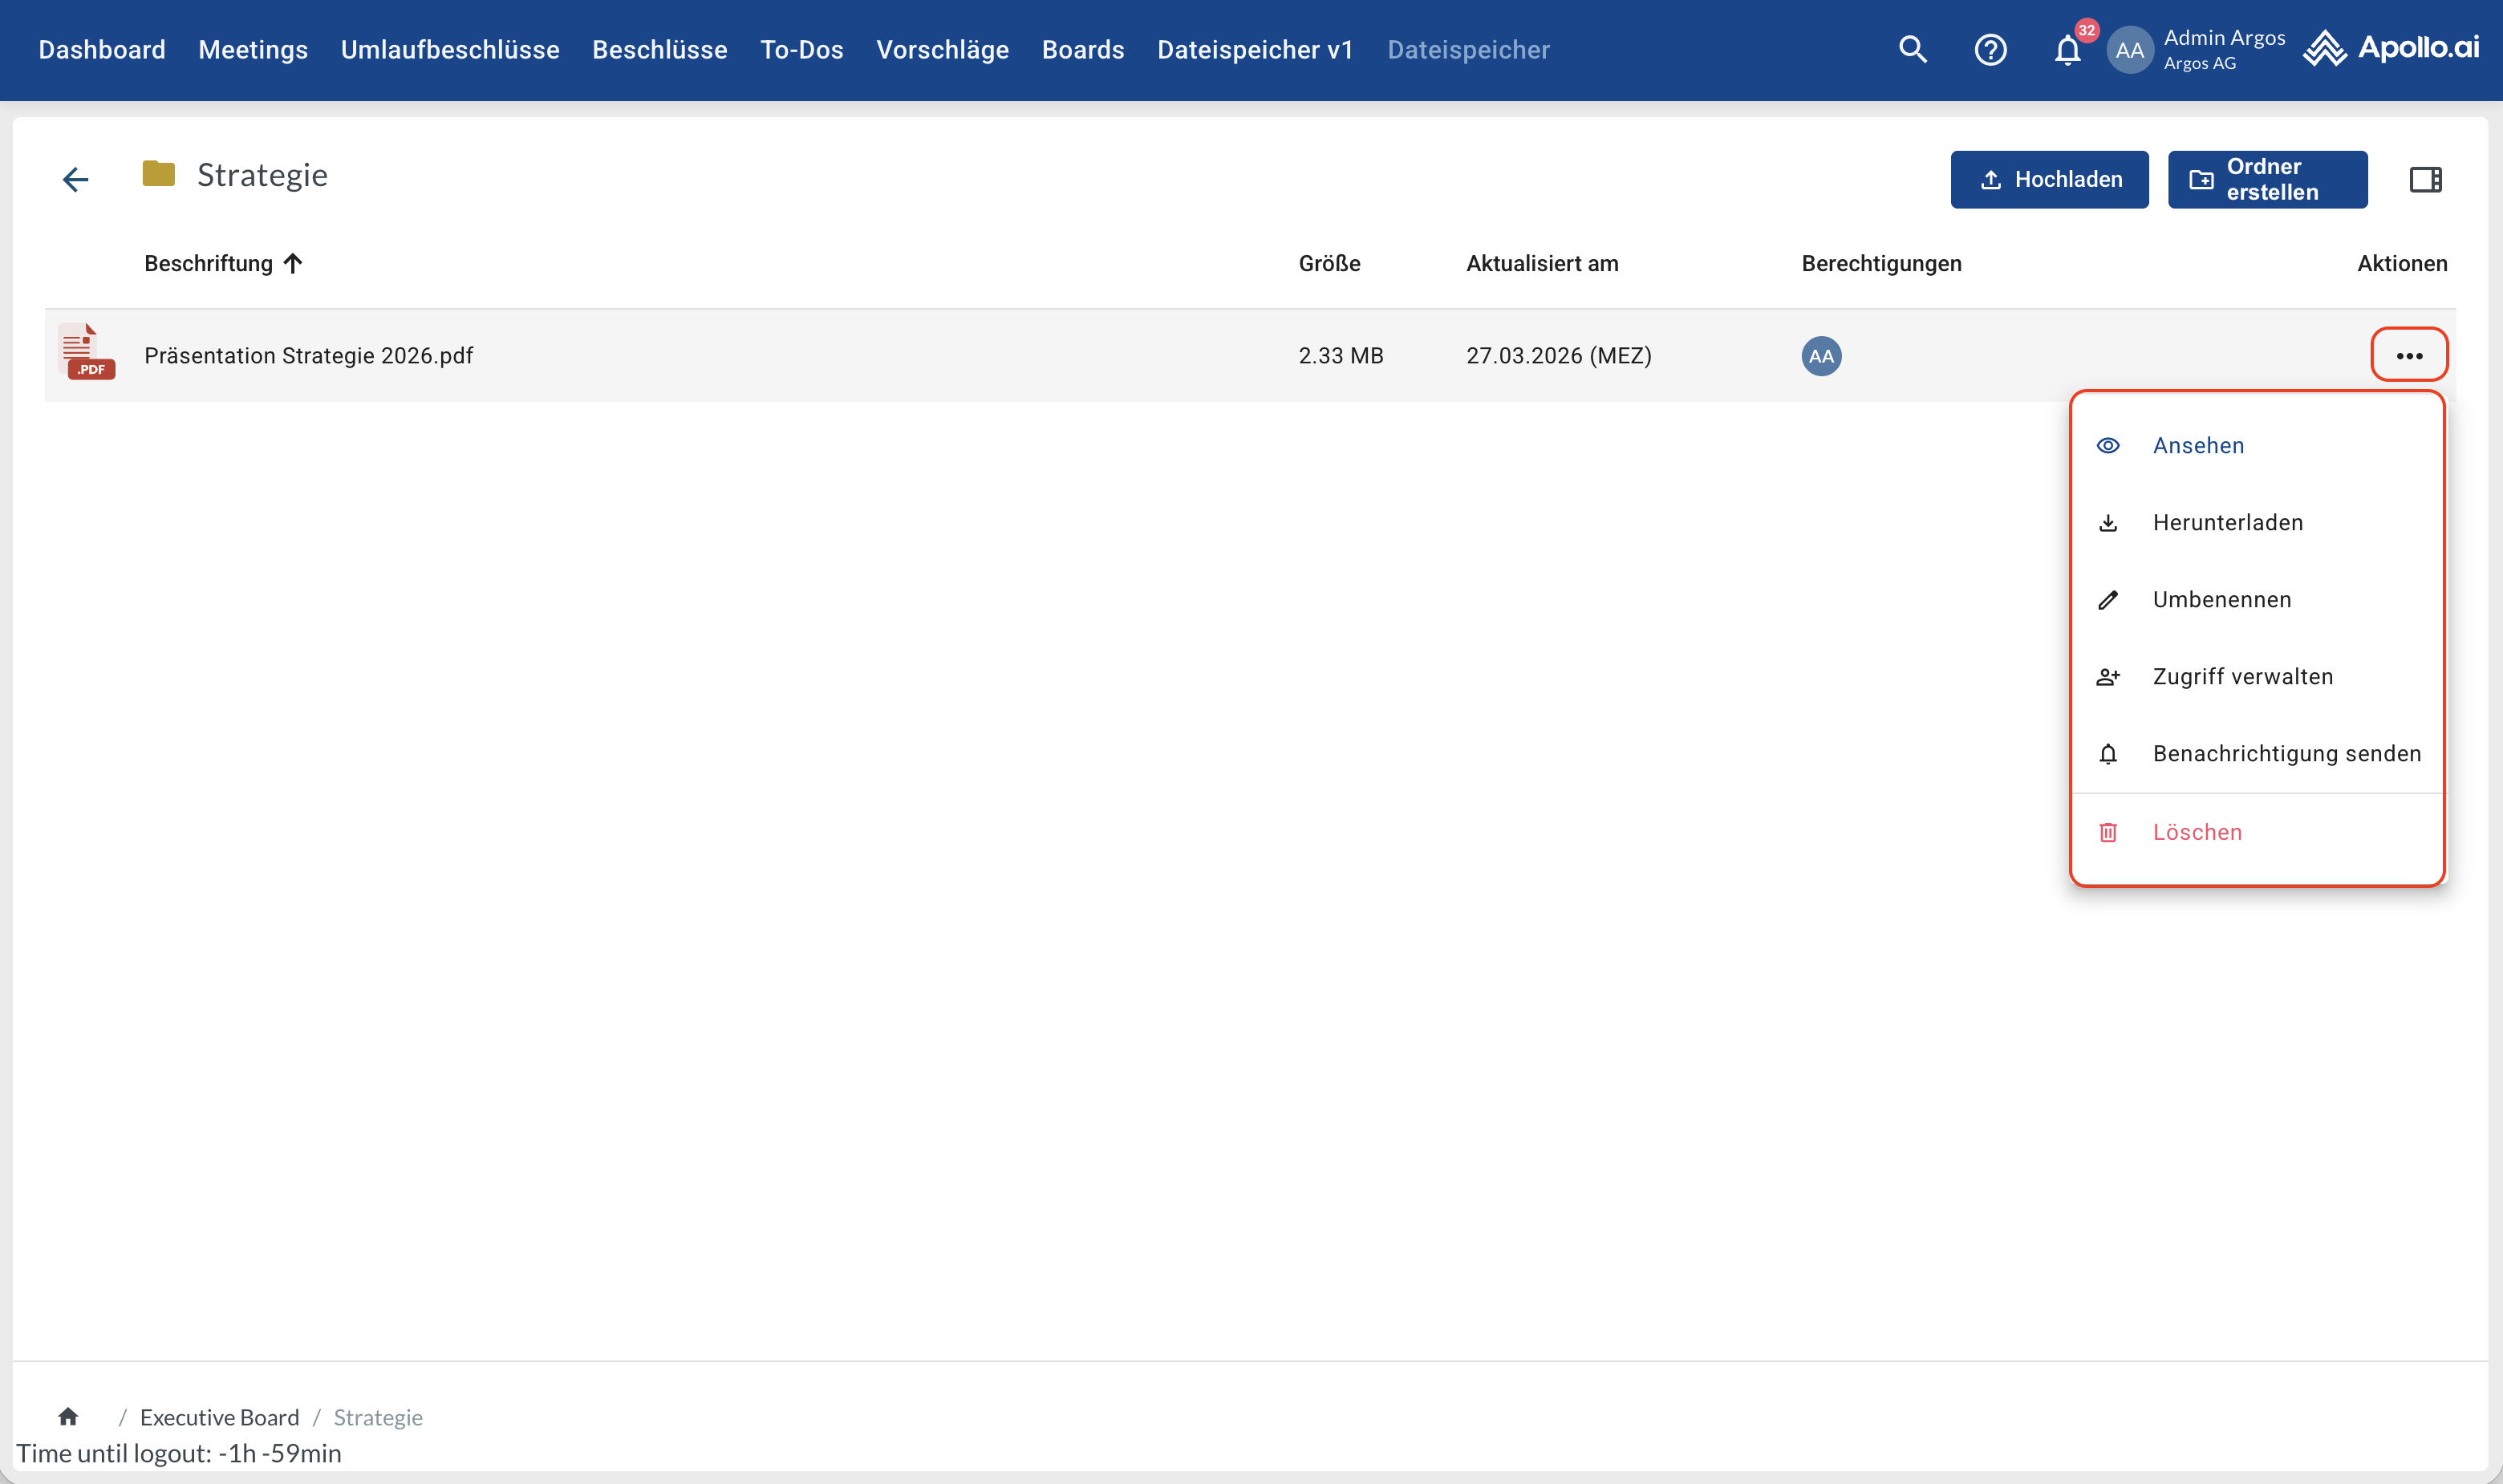The height and width of the screenshot is (1484, 2503).
Task: Click the PDF file icon
Action: [x=86, y=352]
